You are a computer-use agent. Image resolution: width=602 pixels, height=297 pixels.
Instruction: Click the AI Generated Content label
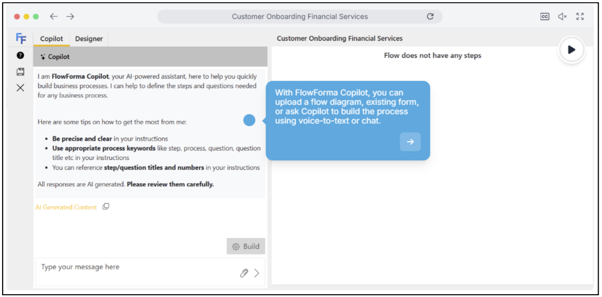(66, 207)
